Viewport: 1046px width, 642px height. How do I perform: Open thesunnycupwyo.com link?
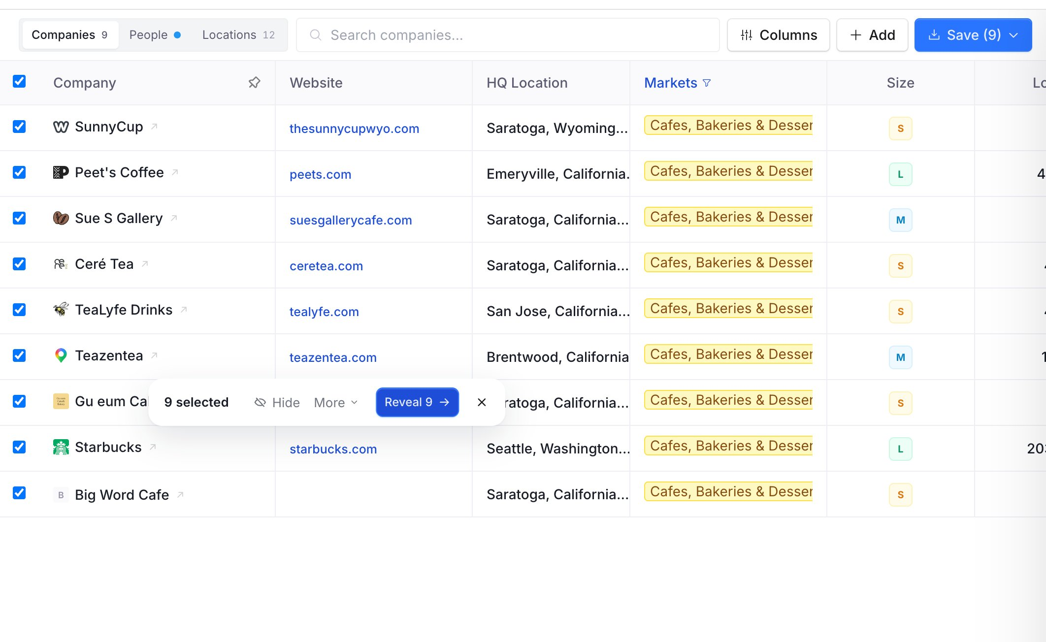click(x=355, y=128)
